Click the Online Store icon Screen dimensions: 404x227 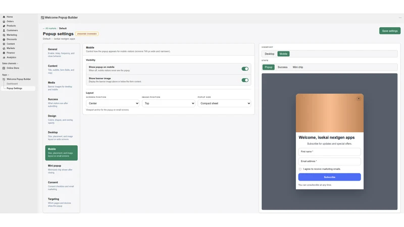(x=4, y=68)
